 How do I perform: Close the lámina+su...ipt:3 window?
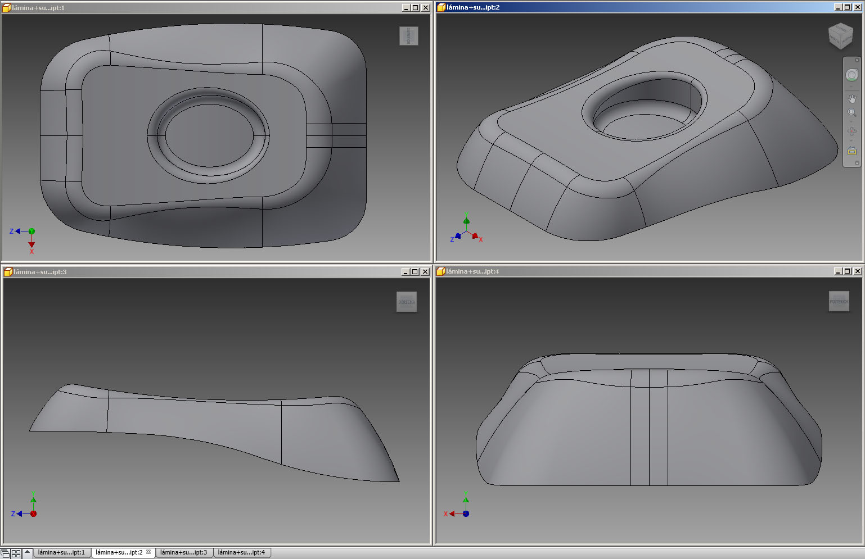point(425,272)
